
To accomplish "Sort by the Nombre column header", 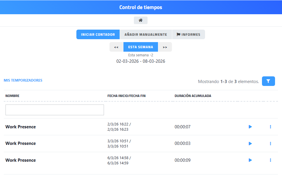I will (x=12, y=96).
